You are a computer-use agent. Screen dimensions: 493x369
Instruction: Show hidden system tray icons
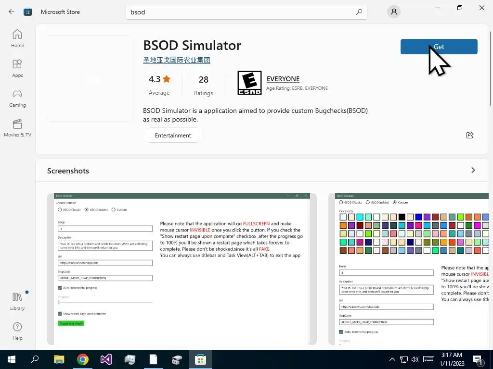coord(392,359)
